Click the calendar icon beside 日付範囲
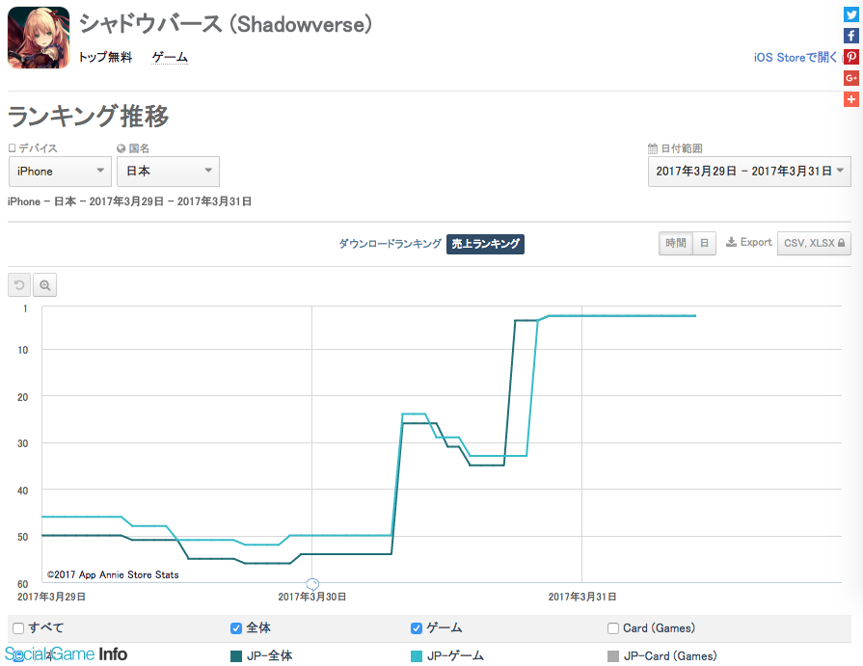The image size is (863, 666). tap(652, 148)
